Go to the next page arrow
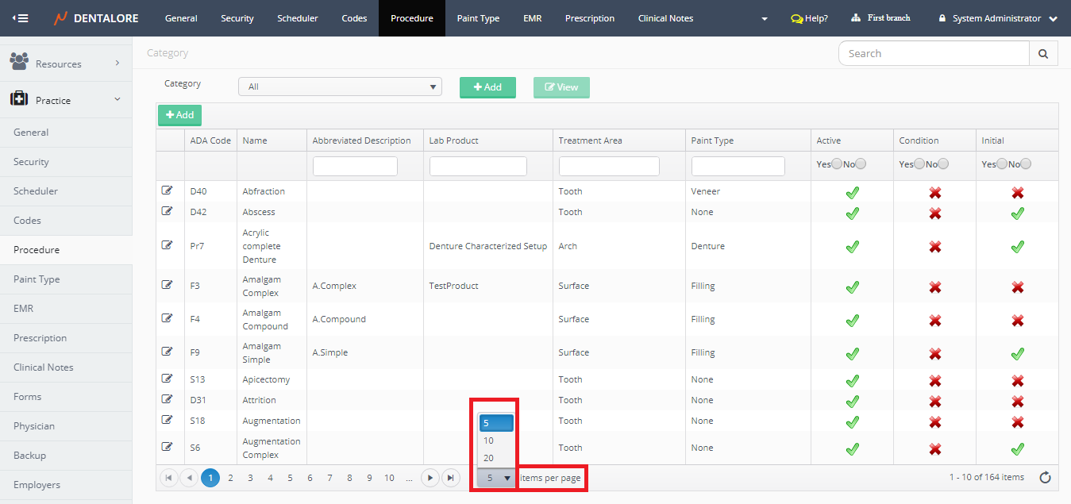The height and width of the screenshot is (504, 1071). click(430, 478)
